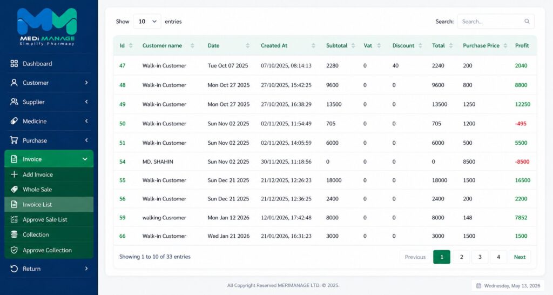The height and width of the screenshot is (295, 553).
Task: Sort by Customer name column arrows
Action: tap(192, 45)
